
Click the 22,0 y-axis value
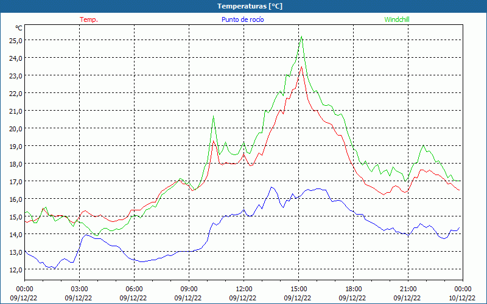coord(16,94)
